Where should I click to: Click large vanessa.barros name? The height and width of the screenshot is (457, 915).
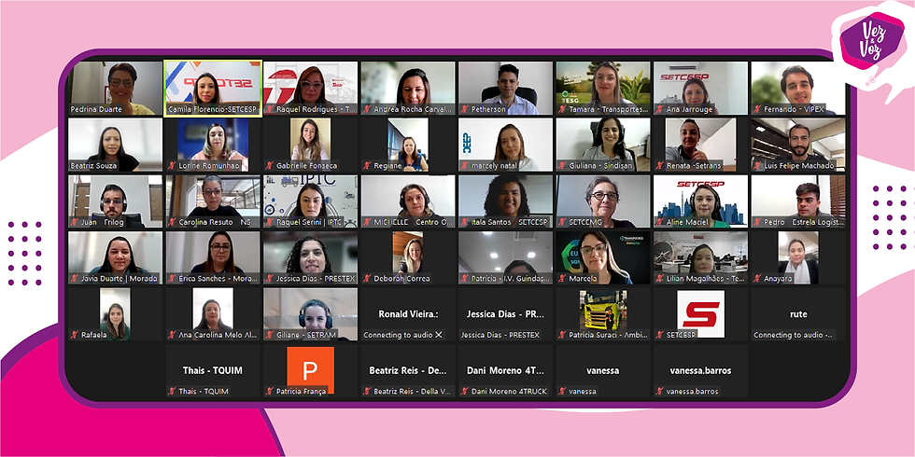(700, 370)
